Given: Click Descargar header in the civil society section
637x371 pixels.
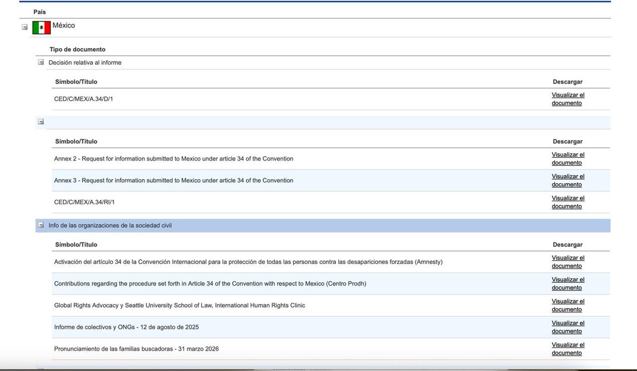Looking at the screenshot, I should pos(567,244).
